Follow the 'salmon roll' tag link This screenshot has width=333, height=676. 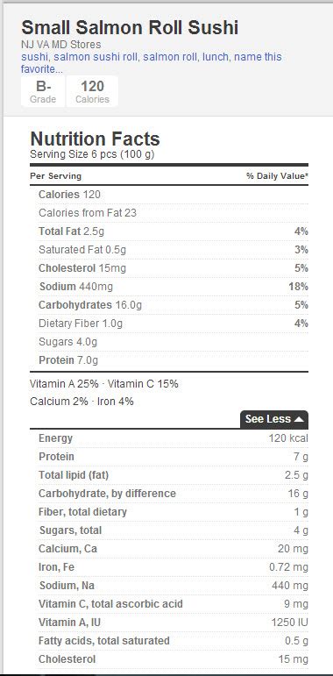coord(171,57)
